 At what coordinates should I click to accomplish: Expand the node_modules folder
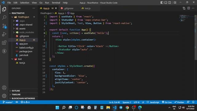[26, 32]
